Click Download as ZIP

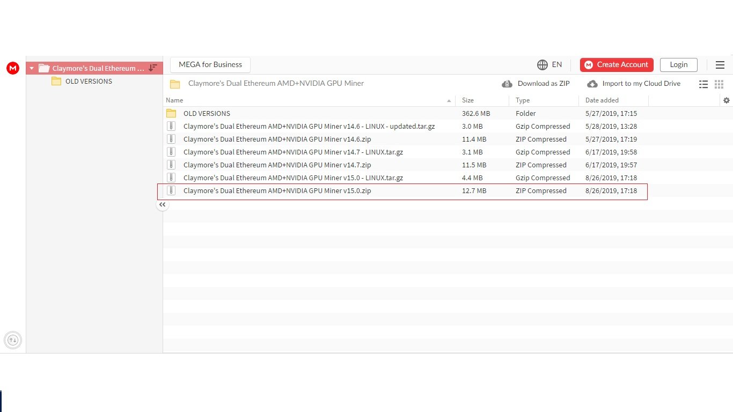tap(536, 84)
